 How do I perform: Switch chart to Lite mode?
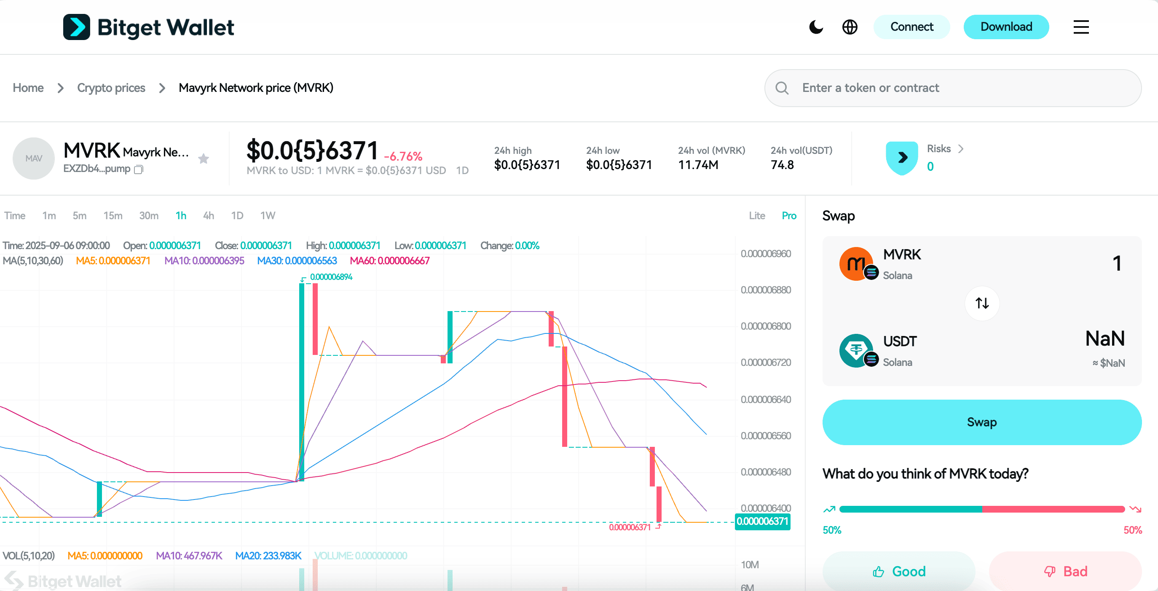point(757,215)
